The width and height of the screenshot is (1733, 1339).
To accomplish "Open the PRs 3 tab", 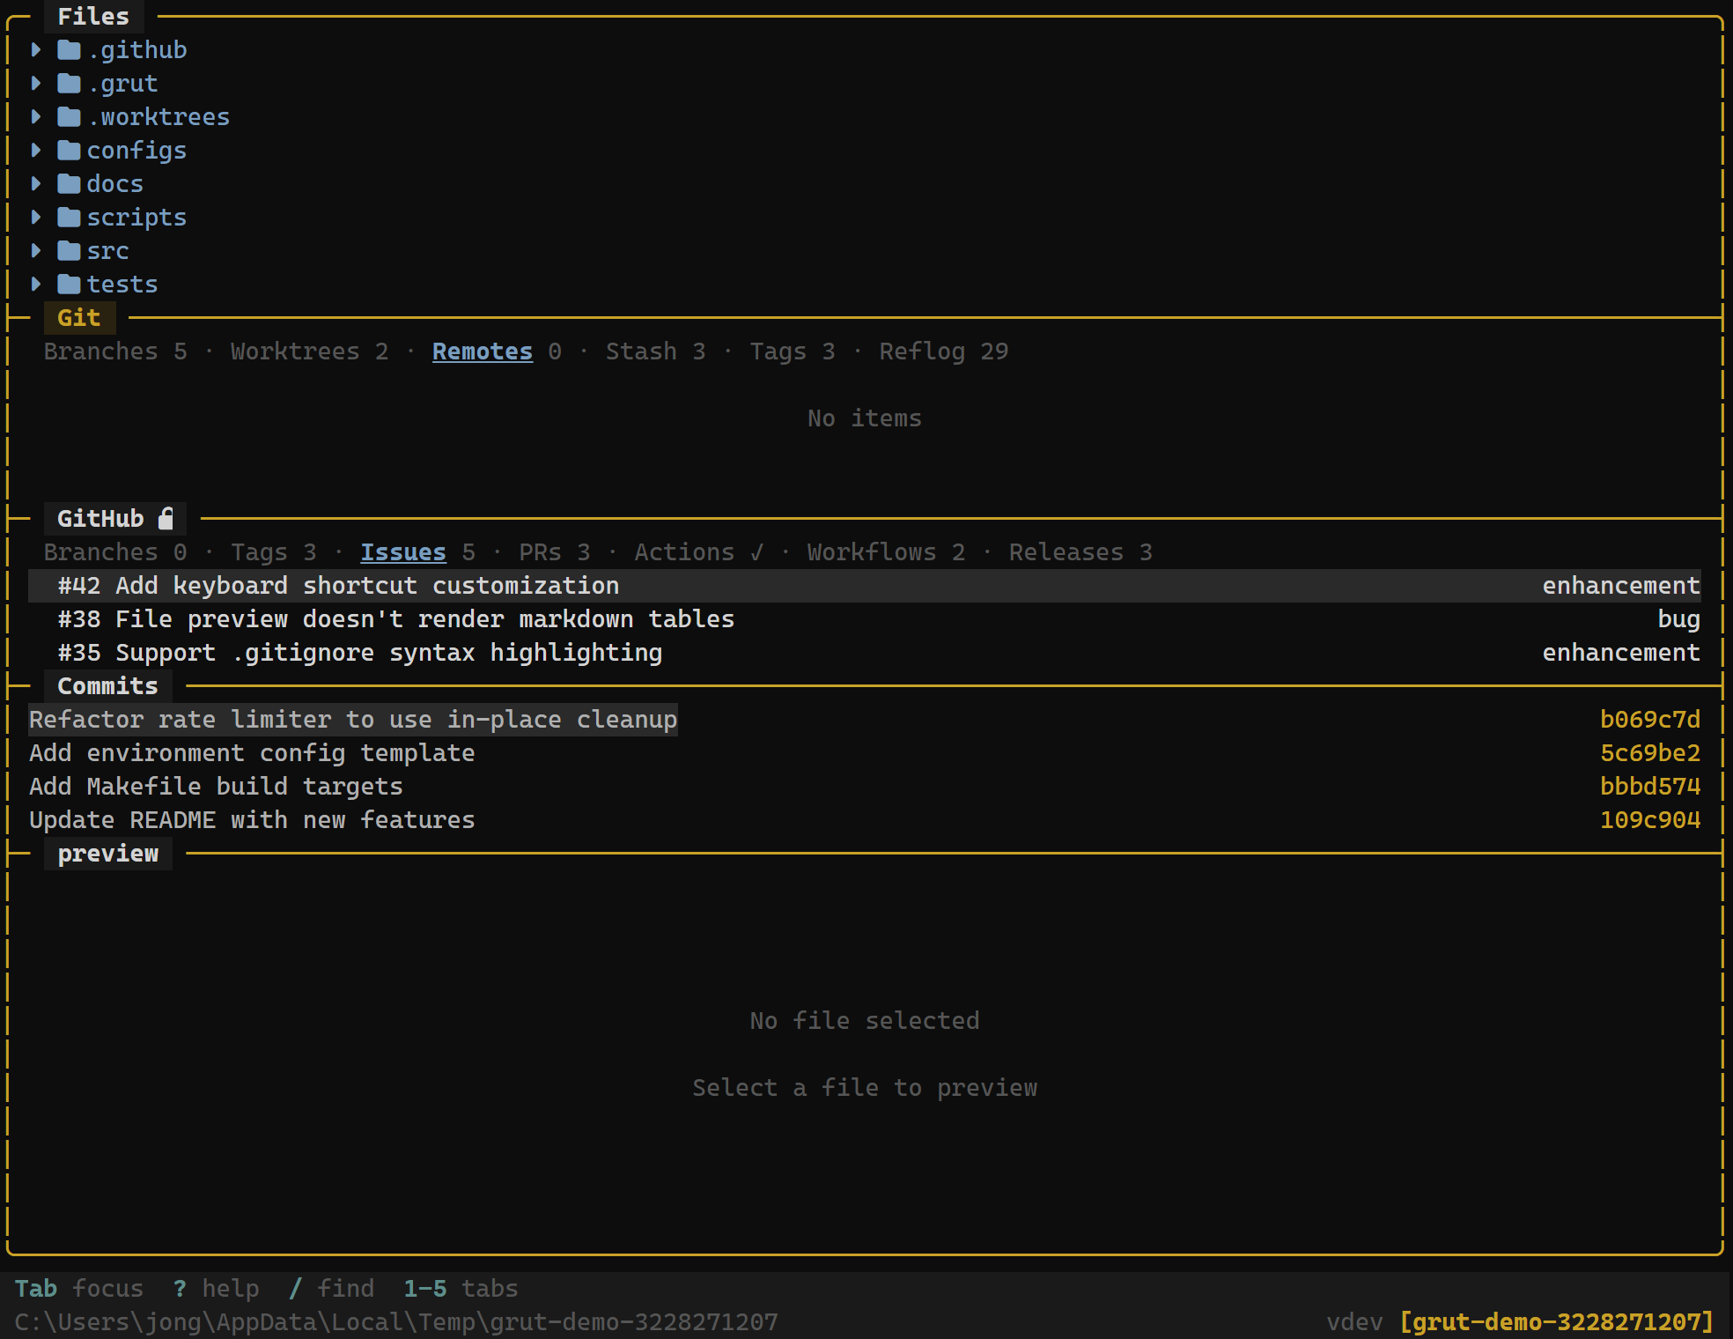I will (x=554, y=552).
